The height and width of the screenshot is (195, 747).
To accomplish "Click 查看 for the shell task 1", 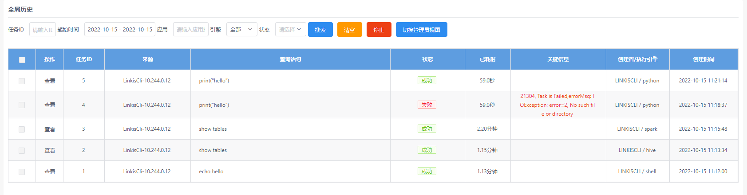I will click(x=50, y=172).
